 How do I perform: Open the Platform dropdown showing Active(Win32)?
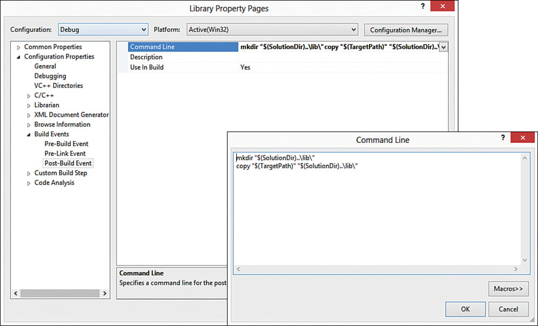(x=272, y=29)
